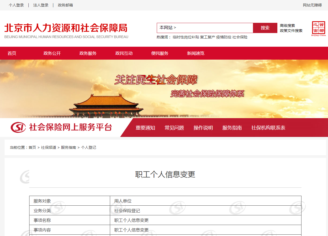Open 社保机构联系表 tab
The width and height of the screenshot is (328, 236).
point(268,128)
